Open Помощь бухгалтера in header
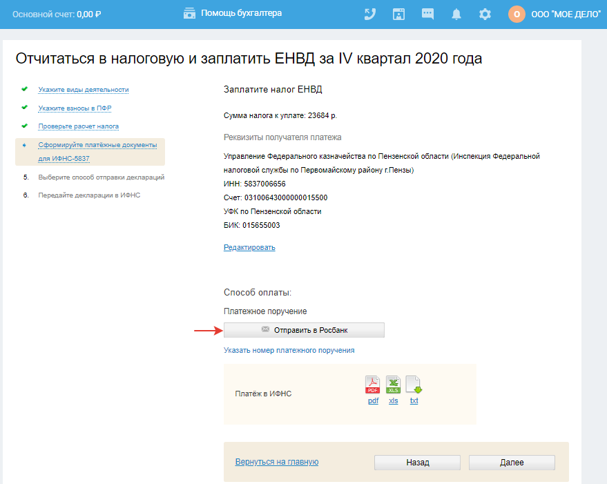607x484 pixels. click(233, 13)
